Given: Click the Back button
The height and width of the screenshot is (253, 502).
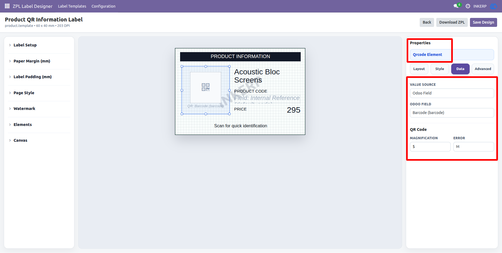Looking at the screenshot, I should pyautogui.click(x=427, y=22).
